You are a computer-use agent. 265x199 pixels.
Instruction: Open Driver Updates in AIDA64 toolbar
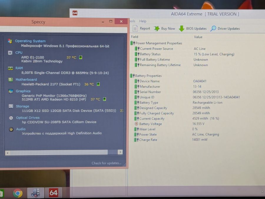[225, 29]
